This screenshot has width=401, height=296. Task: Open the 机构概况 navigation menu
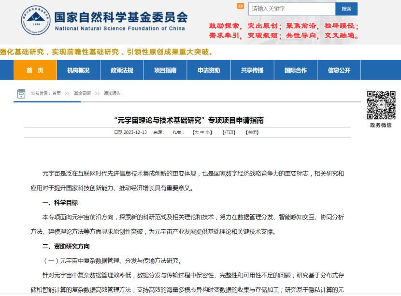point(78,70)
